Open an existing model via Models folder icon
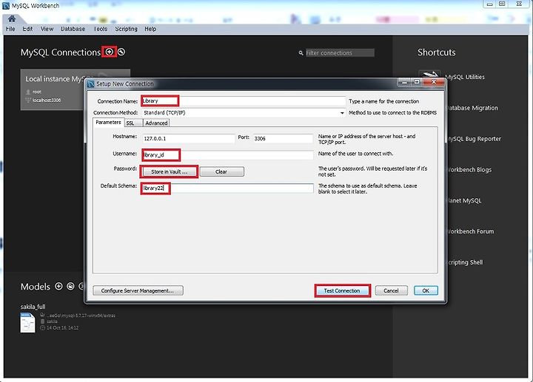Screen dimensions: 533x382 70,287
